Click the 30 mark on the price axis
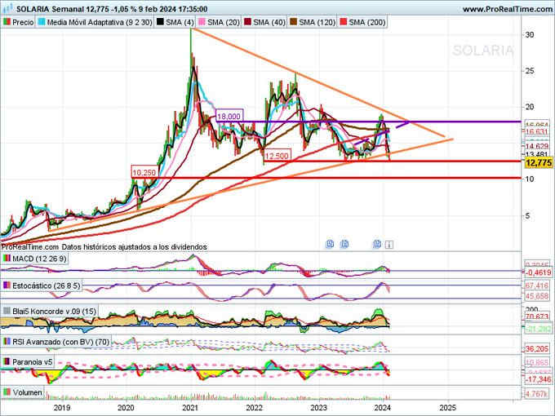The width and height of the screenshot is (555, 416). click(530, 34)
